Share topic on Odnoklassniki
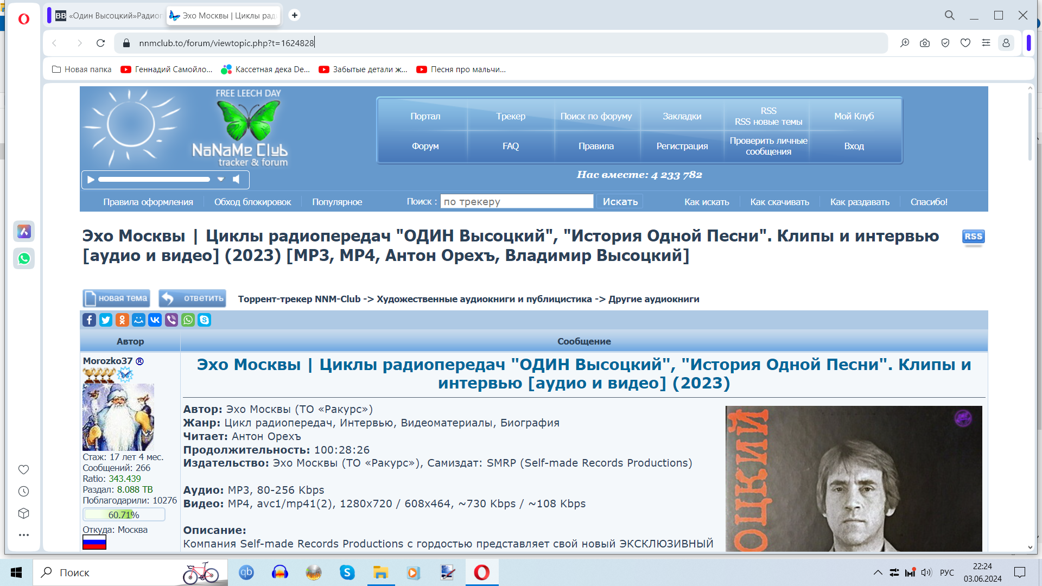Image resolution: width=1042 pixels, height=586 pixels. [122, 320]
